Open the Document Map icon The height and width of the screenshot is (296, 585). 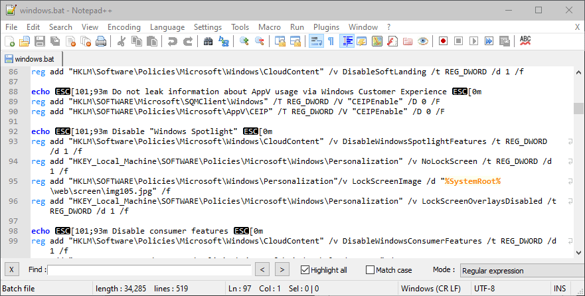pyautogui.click(x=376, y=41)
